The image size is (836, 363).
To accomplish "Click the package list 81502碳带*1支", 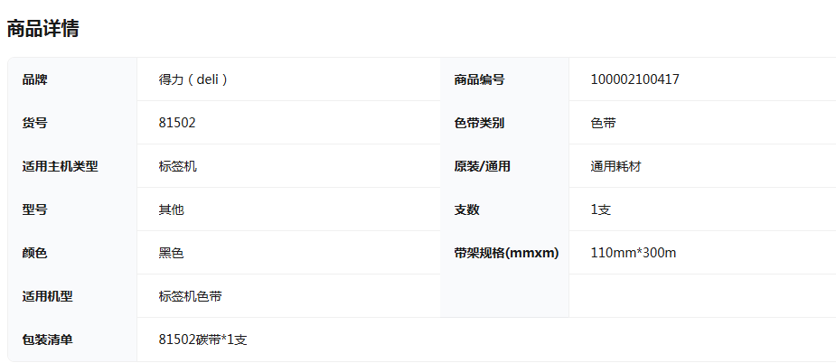I will click(x=202, y=340).
